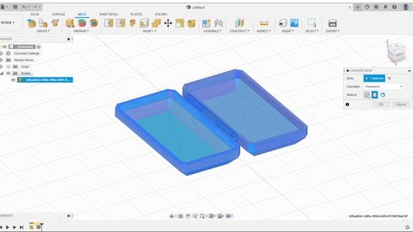This screenshot has height=232, width=413.
Task: Open the Operation Parametric dropdown
Action: [383, 86]
